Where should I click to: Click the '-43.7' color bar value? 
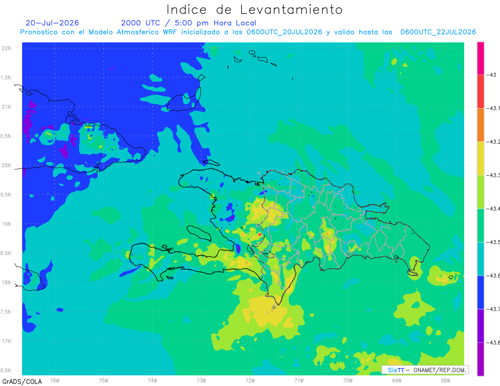[x=493, y=309]
